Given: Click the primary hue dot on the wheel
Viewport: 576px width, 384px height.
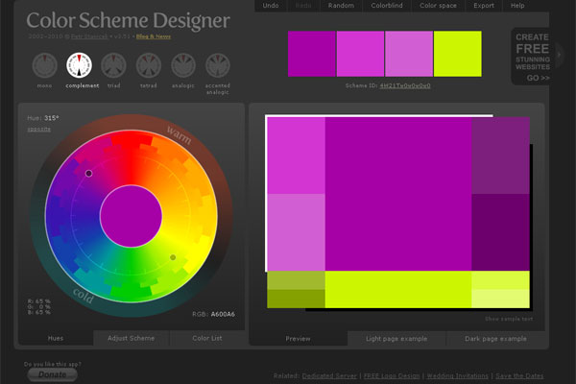Looking at the screenshot, I should coord(89,174).
